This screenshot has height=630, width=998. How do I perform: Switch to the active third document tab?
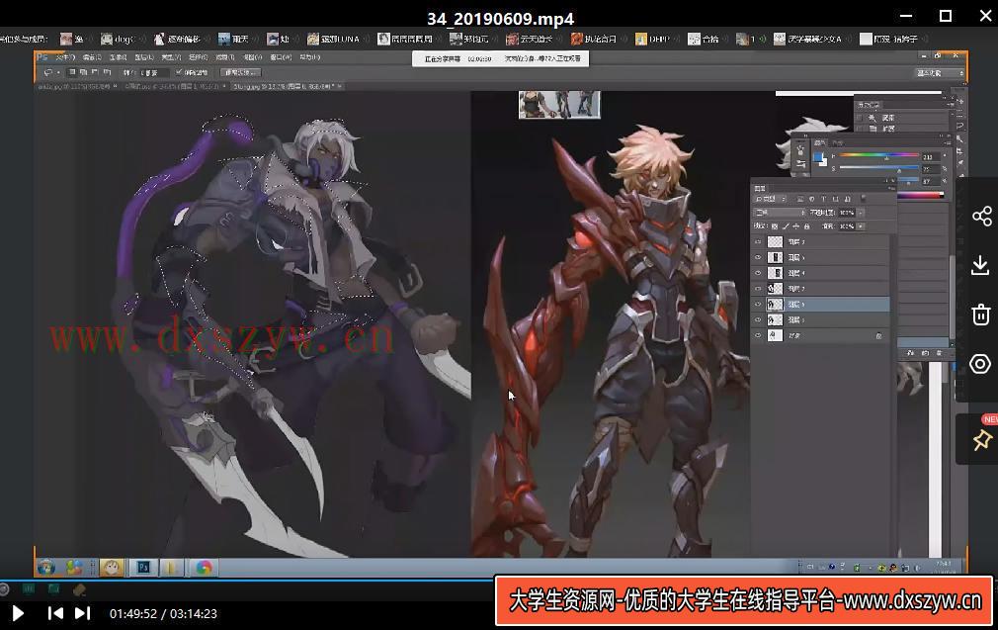pos(288,86)
